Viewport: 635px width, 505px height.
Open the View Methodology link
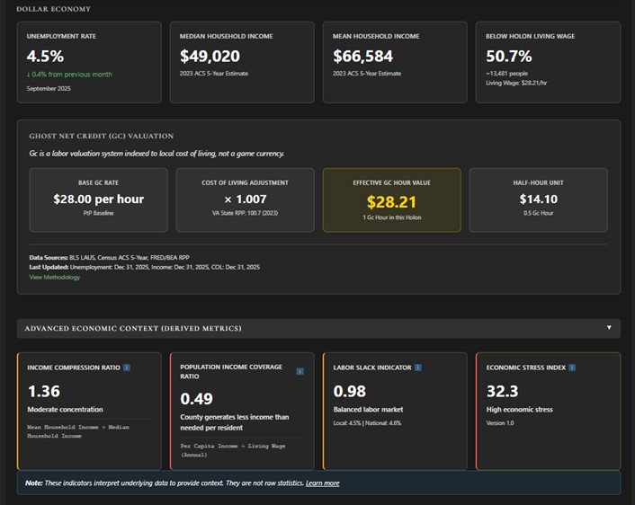[x=54, y=277]
